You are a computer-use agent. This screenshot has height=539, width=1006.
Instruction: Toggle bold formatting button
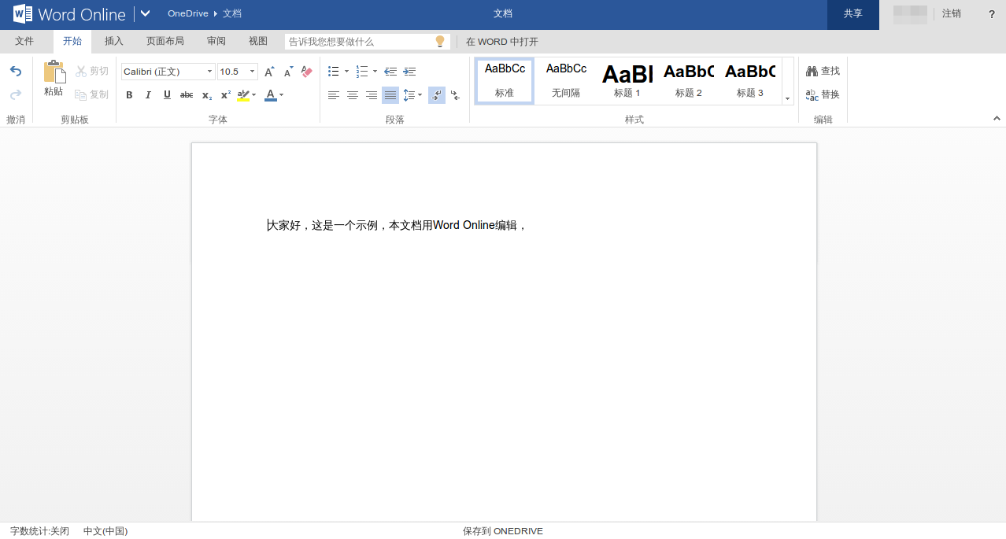point(129,95)
